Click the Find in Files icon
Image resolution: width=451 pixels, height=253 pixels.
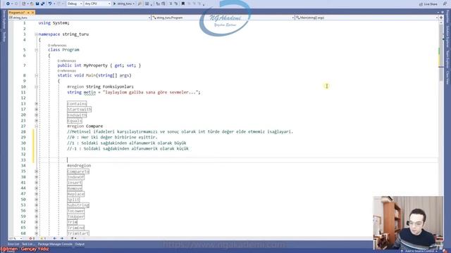tap(140, 4)
